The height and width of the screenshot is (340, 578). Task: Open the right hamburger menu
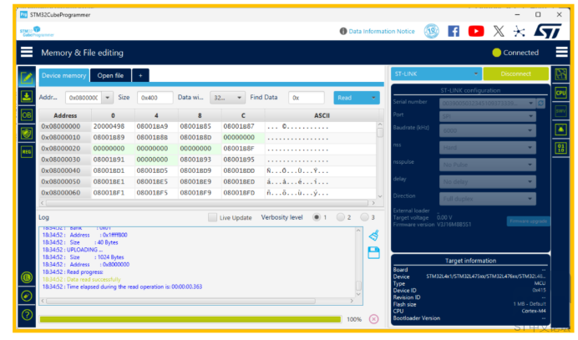pyautogui.click(x=561, y=53)
